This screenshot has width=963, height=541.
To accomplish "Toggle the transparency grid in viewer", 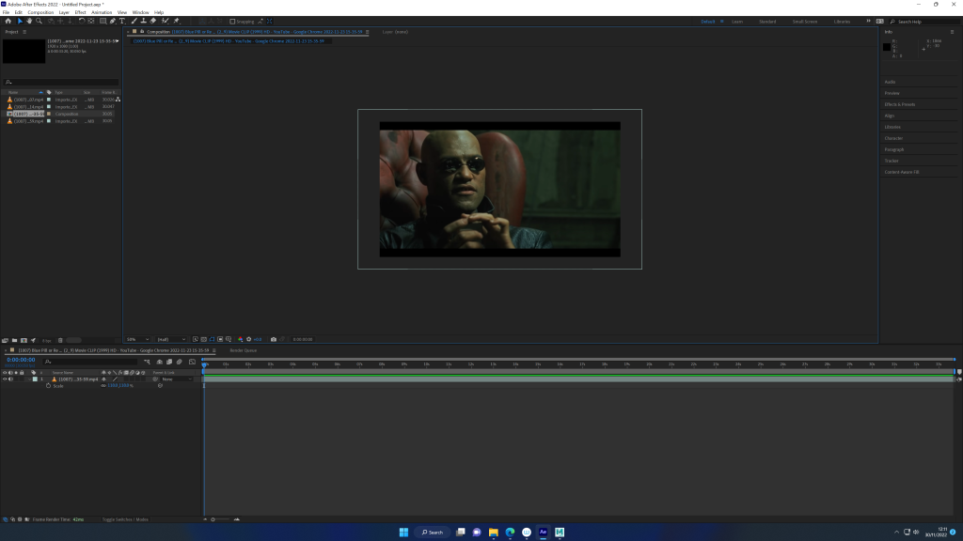I will point(204,339).
